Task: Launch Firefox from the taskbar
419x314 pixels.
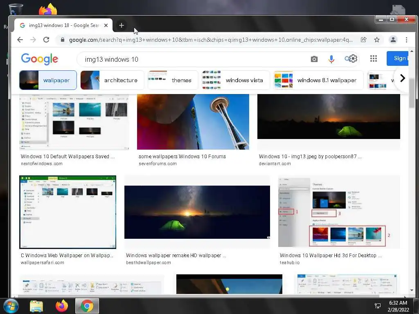Action: [61, 306]
